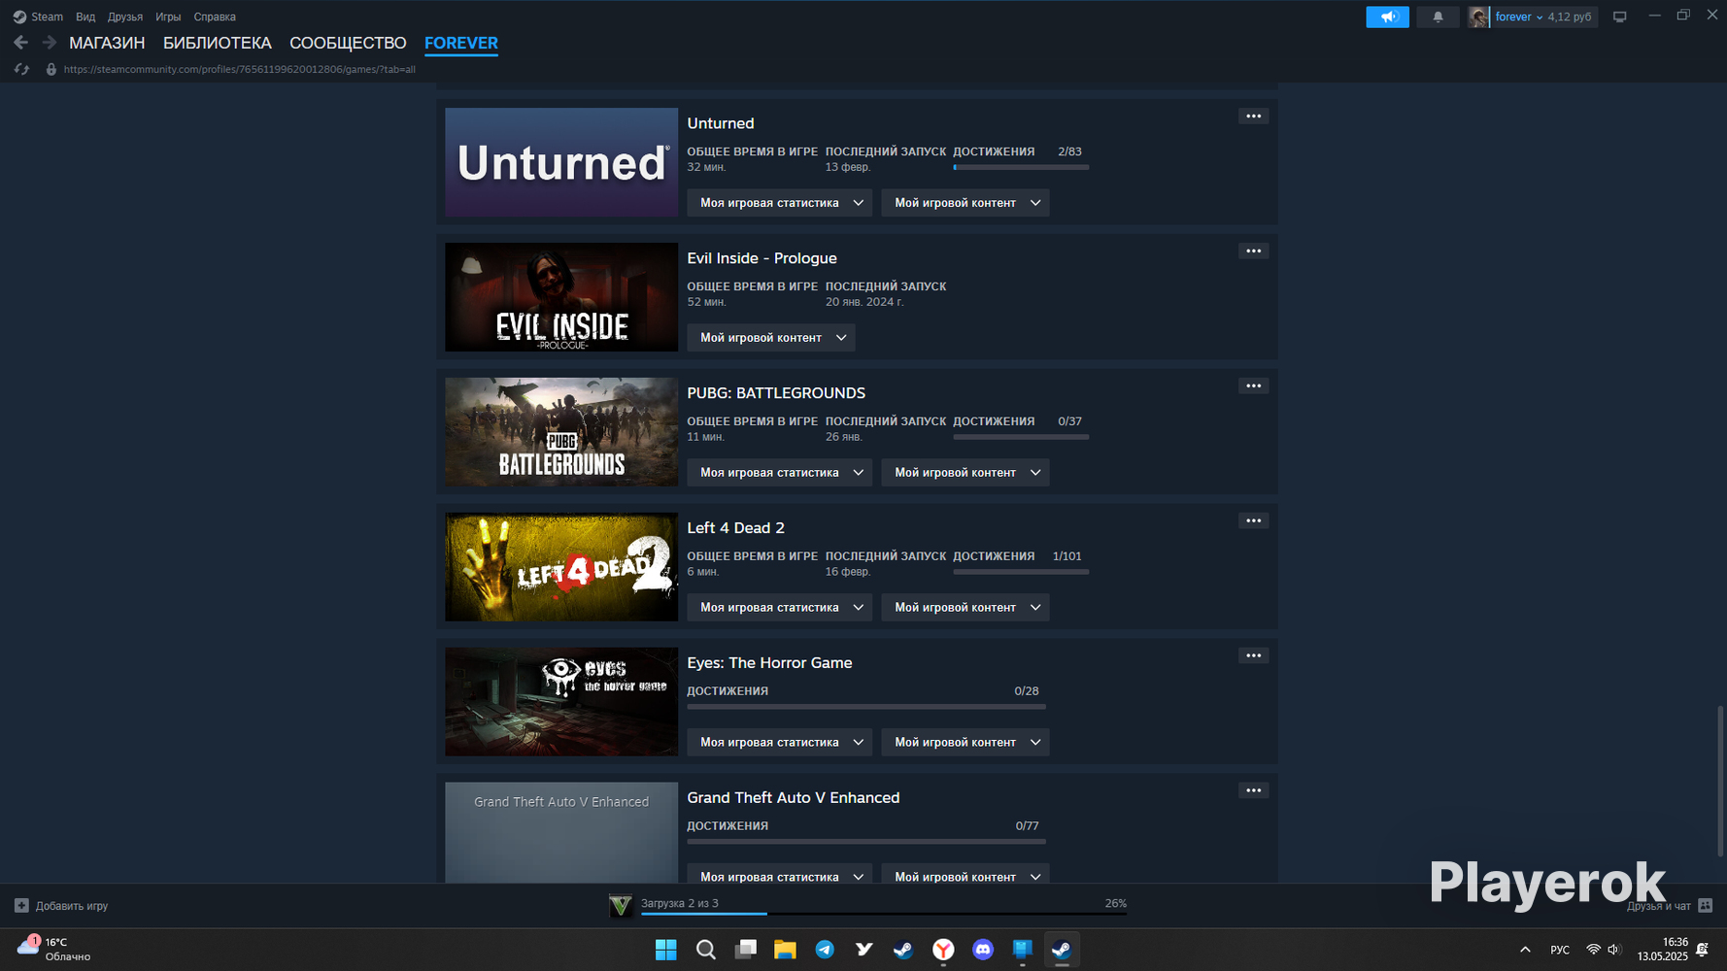
Task: Click Добавить игру button
Action: 61,906
